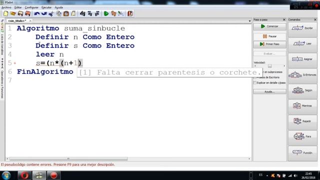Click the red record taskbar icon
Screen dimensions: 320x180
click(x=53, y=175)
